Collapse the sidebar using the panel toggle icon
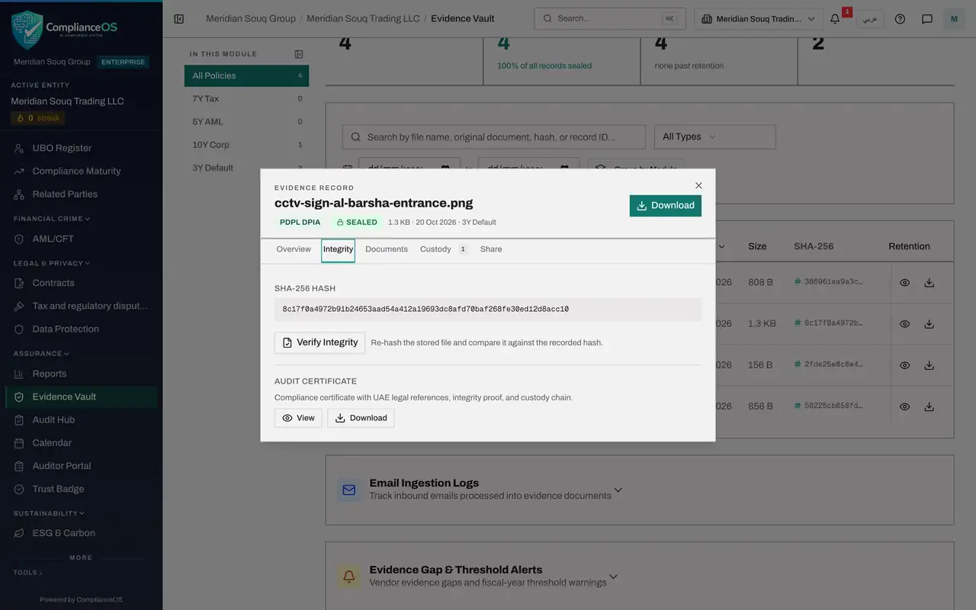This screenshot has width=976, height=610. pyautogui.click(x=179, y=19)
